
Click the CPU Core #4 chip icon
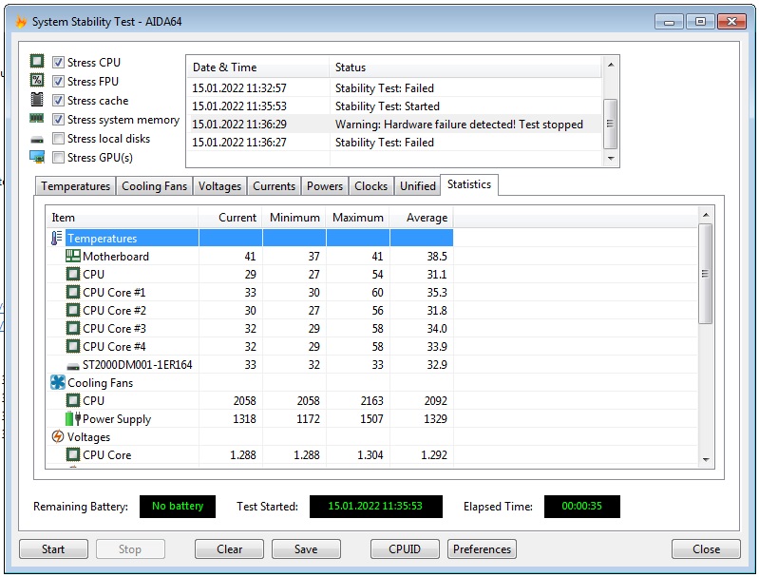point(72,346)
